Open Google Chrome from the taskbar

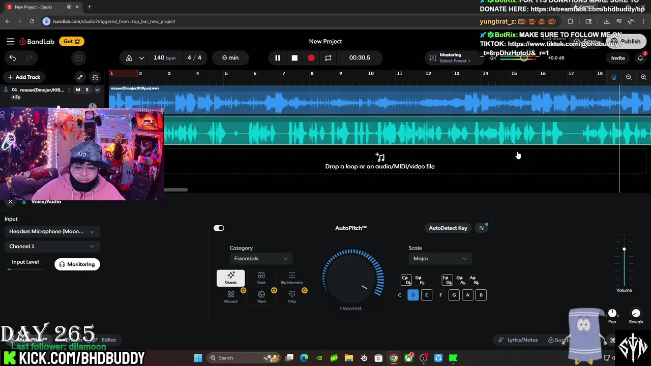tap(394, 358)
